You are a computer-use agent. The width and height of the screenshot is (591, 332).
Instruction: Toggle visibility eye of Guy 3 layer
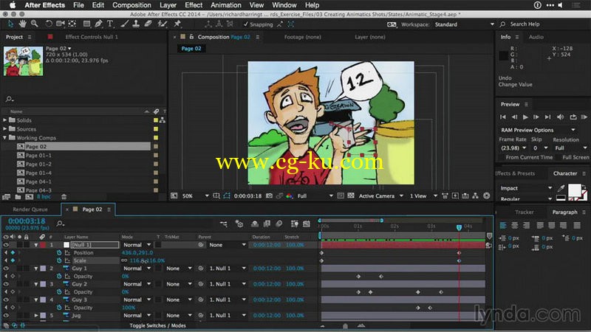pyautogui.click(x=6, y=300)
